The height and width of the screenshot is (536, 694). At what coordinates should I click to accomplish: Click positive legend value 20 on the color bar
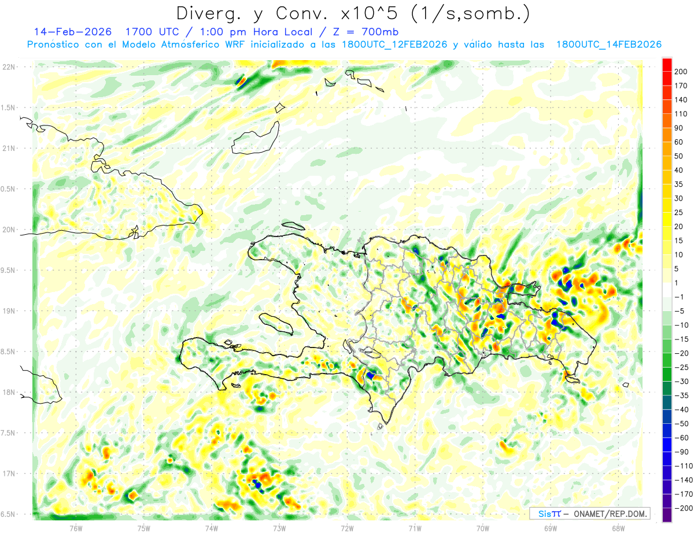coord(679,227)
